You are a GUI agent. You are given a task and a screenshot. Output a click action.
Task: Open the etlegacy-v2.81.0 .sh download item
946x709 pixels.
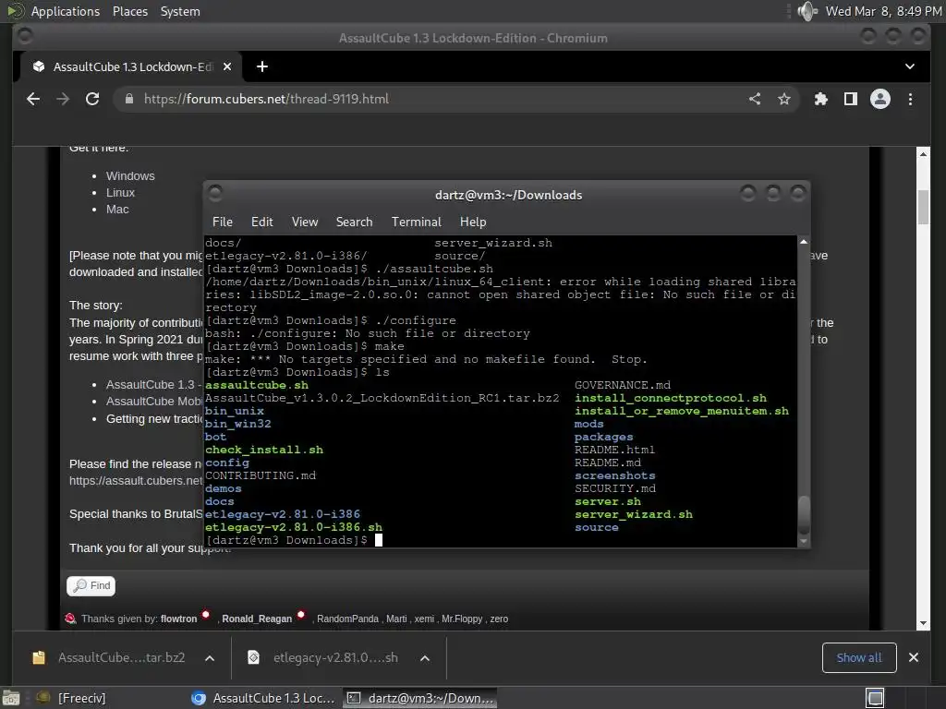[335, 657]
